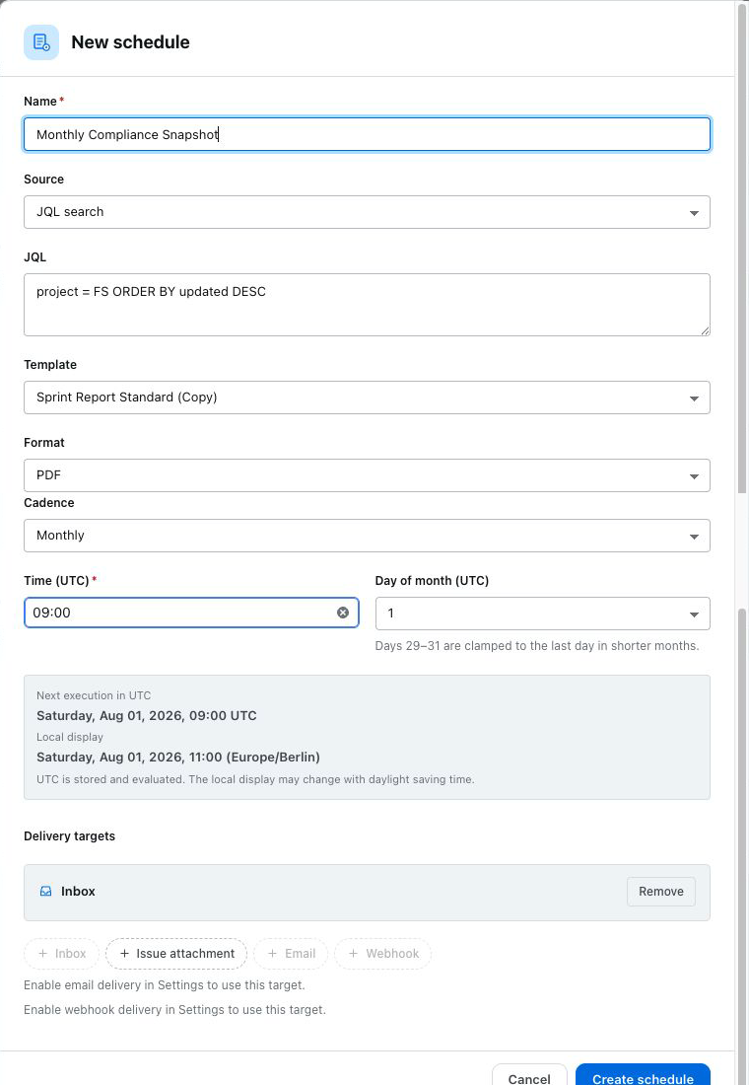Click 'Enable email delivery in Settings' text
Screen dimensions: 749x1085
[164, 984]
